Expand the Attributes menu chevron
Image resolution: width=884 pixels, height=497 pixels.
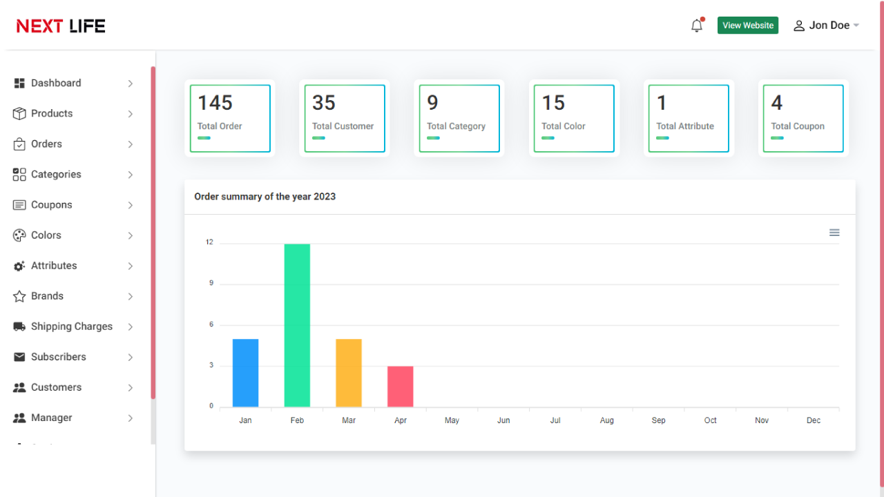click(x=130, y=266)
